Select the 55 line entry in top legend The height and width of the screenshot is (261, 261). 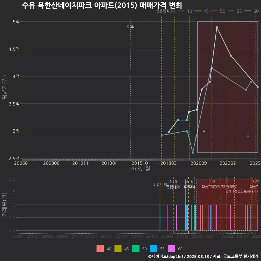[x=235, y=11]
